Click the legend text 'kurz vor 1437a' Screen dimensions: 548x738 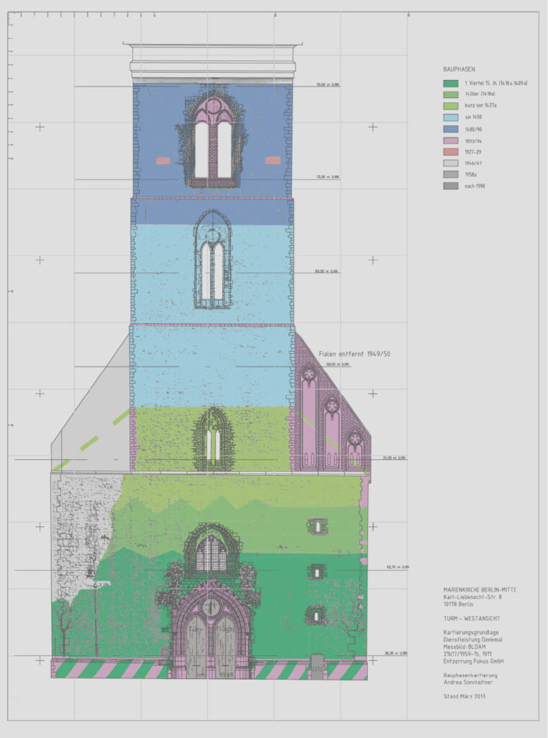481,105
